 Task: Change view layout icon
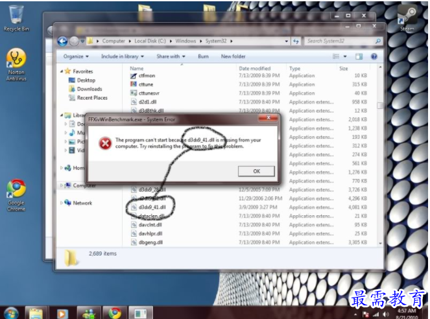coord(336,56)
